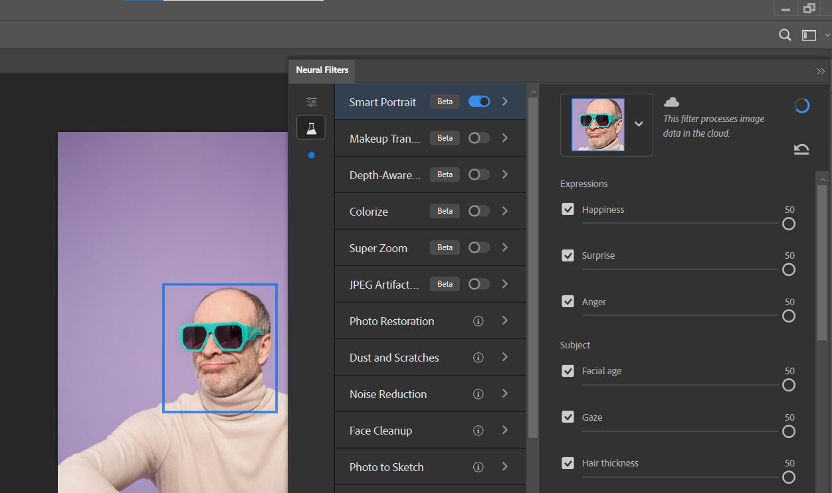Viewport: 832px width, 493px height.
Task: Select the Photo to Sketch filter
Action: click(x=386, y=467)
